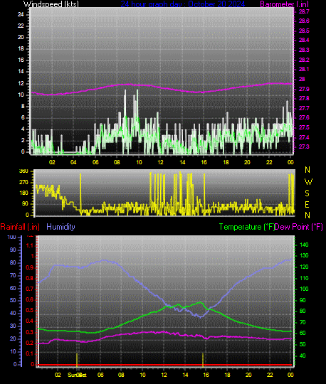326x384 pixels.
Task: Click the 130 temperature axis value
Action: 304,255
